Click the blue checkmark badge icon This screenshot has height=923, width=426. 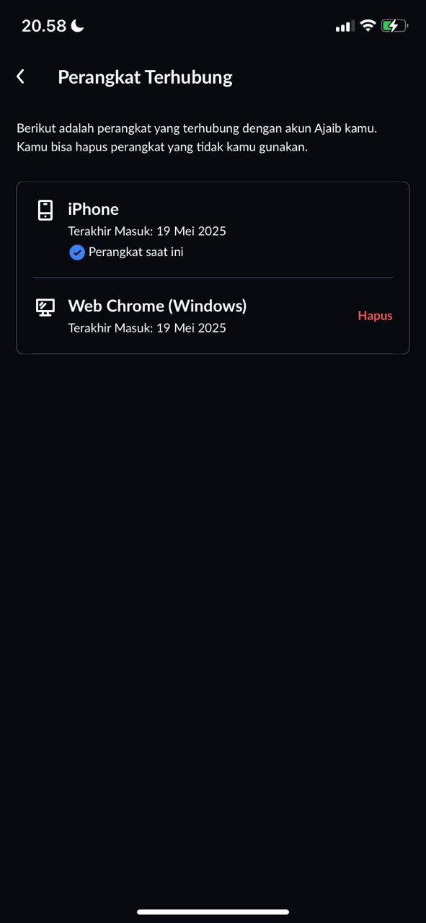tap(77, 252)
